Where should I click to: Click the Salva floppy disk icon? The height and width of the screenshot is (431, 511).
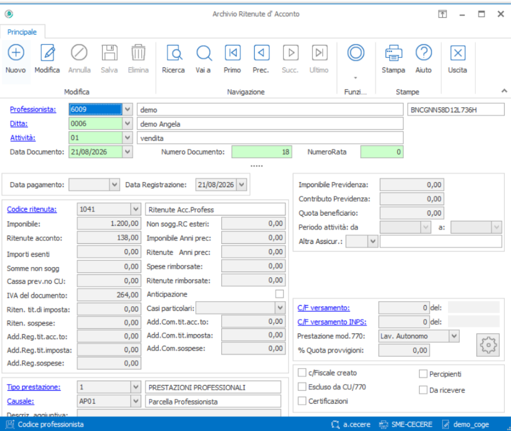[109, 52]
